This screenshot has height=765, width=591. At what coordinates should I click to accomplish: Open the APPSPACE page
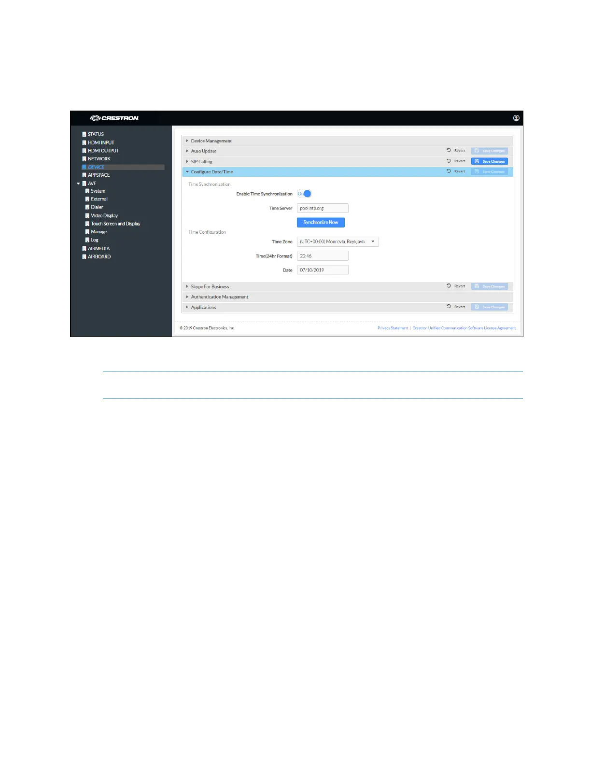[98, 175]
